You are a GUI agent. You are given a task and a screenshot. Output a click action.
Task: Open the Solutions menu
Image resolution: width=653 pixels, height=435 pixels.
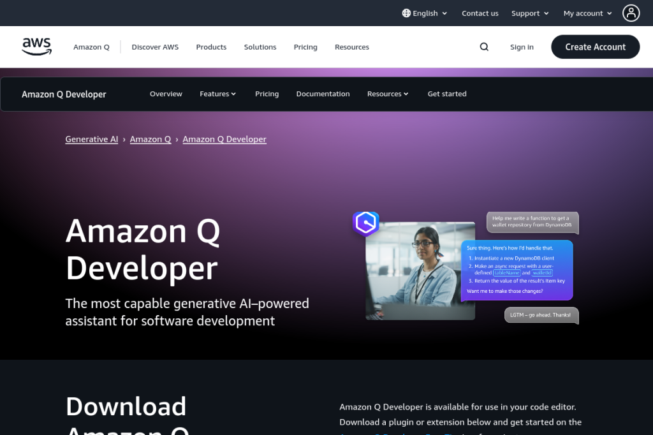tap(260, 47)
